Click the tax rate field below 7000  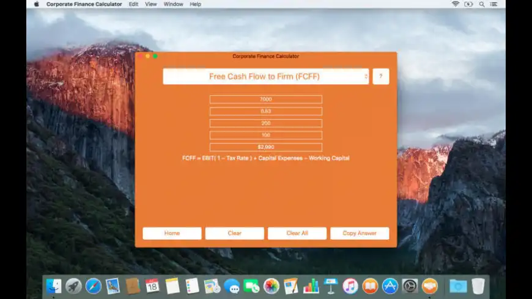pos(265,111)
